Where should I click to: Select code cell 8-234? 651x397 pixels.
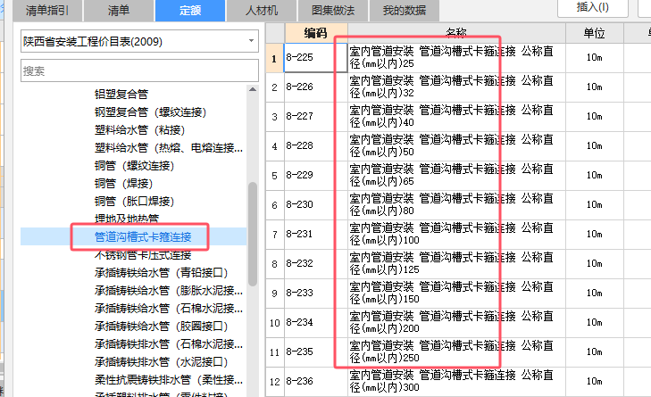[316, 323]
